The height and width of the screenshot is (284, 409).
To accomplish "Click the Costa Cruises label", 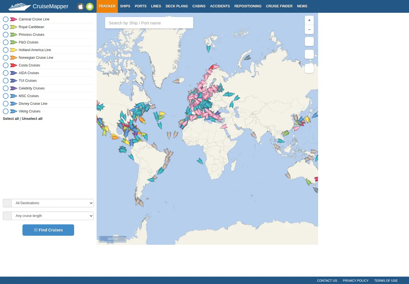I will [x=29, y=65].
